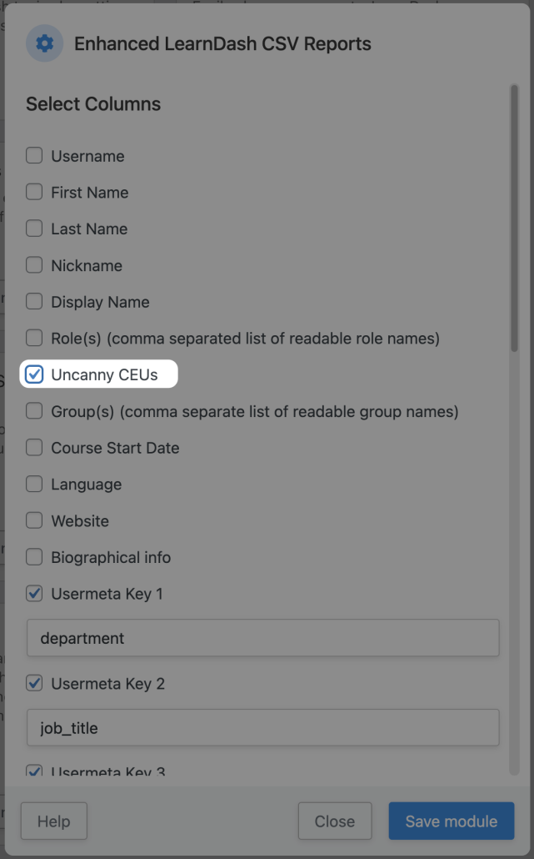Screen dimensions: 534x859
Task: Uncheck the Uncanny CEUs column
Action: point(34,374)
